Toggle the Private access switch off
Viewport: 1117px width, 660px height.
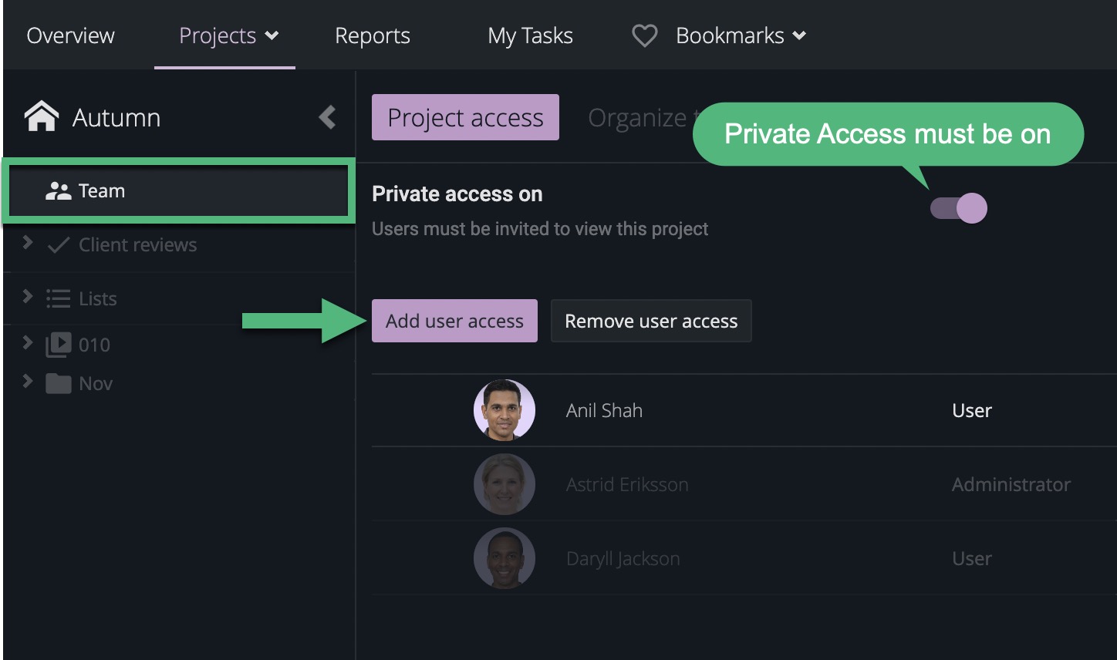click(957, 207)
